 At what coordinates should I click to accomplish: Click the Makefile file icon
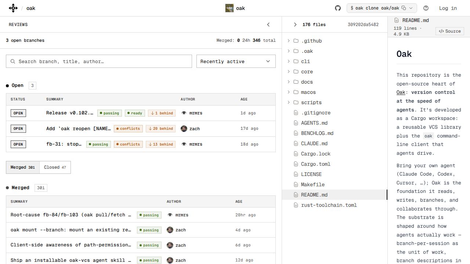[x=296, y=184]
